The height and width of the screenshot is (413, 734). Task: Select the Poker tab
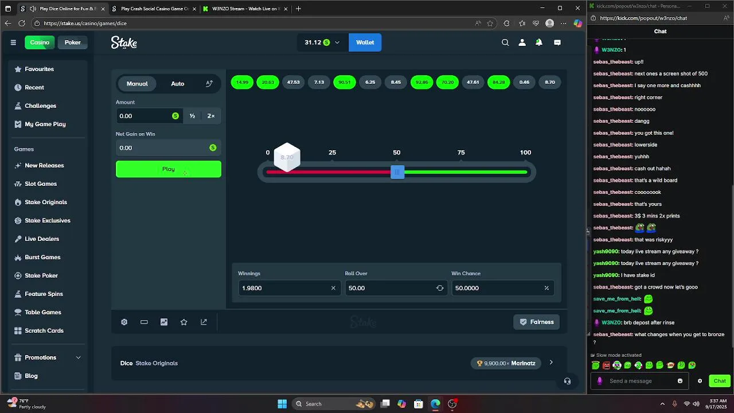73,42
